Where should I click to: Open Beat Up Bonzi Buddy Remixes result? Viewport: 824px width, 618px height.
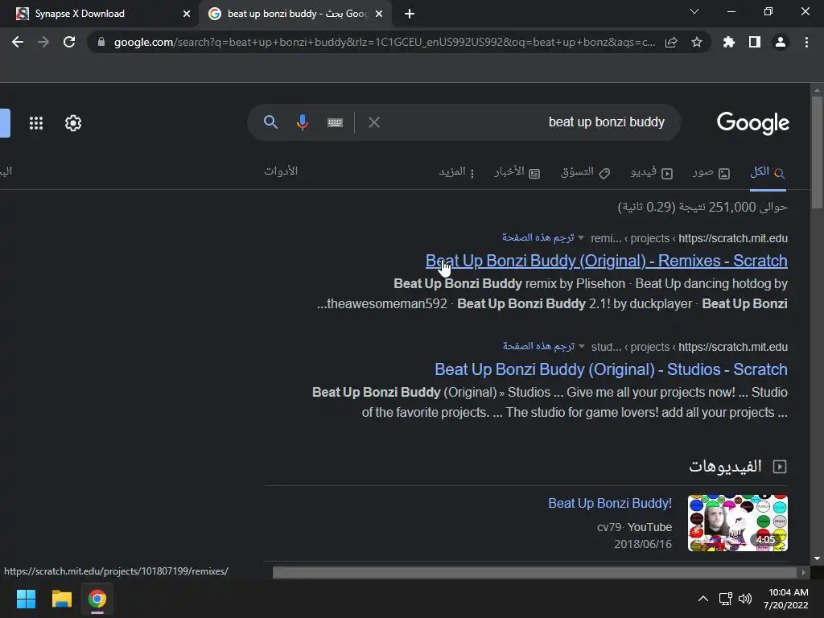(x=607, y=261)
